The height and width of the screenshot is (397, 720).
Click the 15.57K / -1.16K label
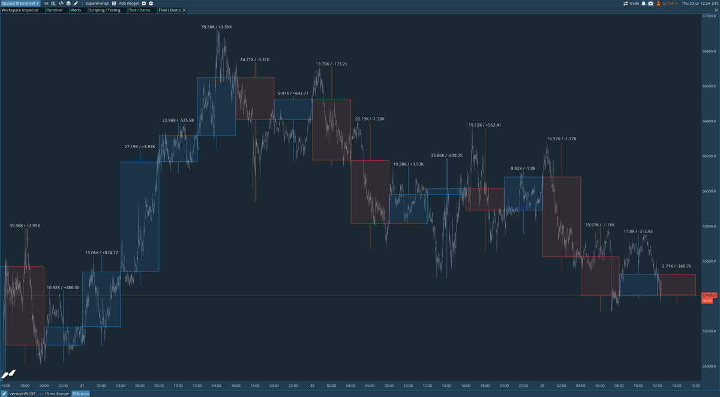(x=600, y=224)
